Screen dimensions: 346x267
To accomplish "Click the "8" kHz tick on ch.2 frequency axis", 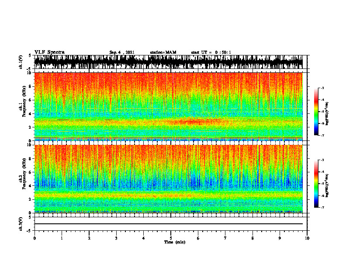I will point(31,159).
